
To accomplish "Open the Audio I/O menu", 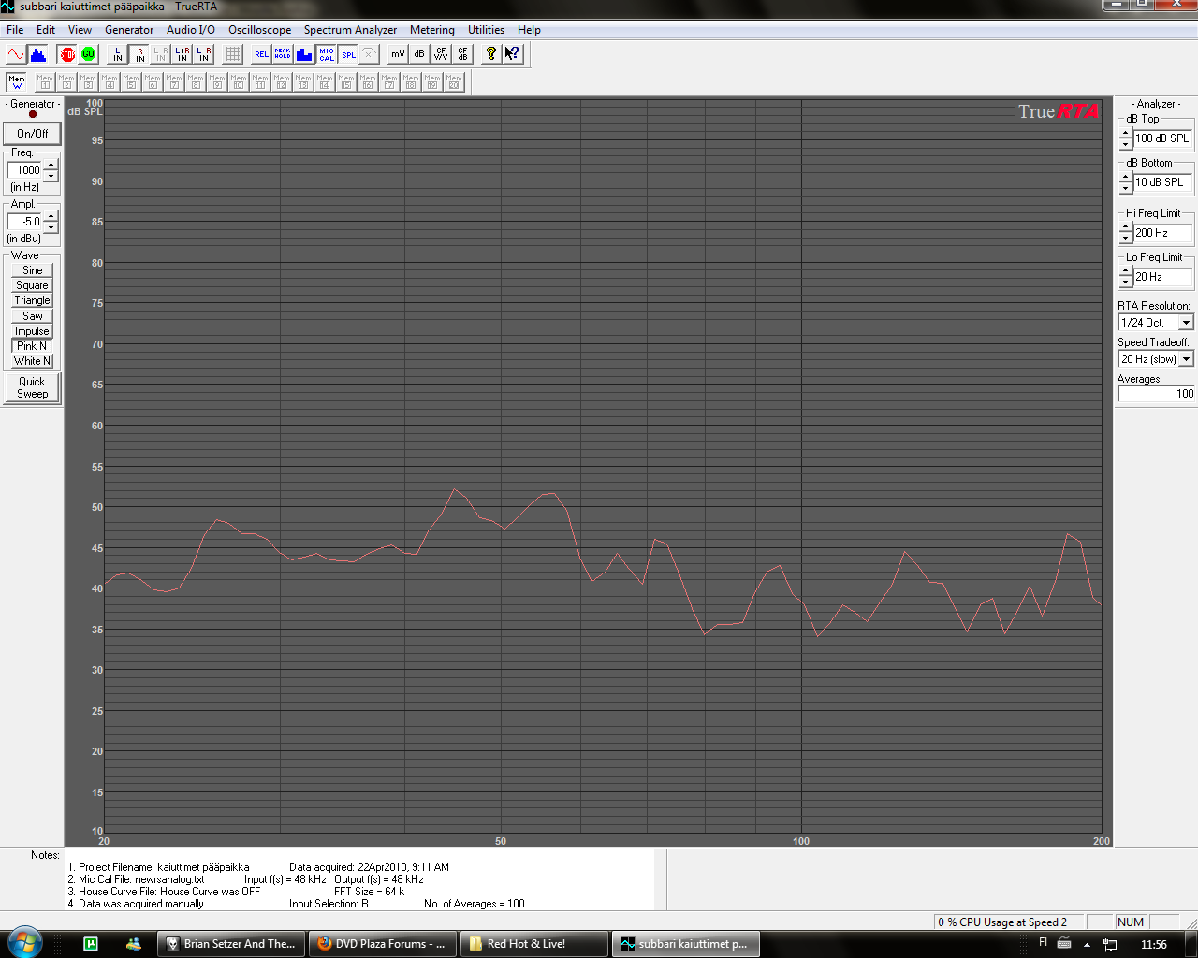I will (190, 30).
